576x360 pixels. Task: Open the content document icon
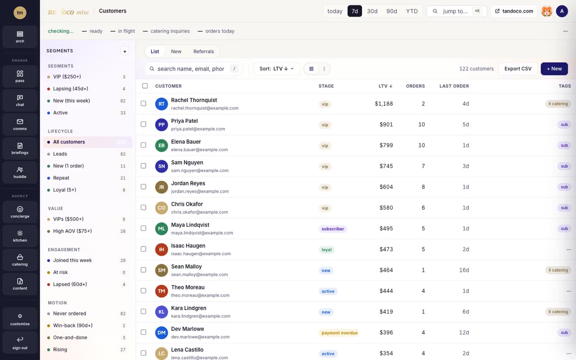[x=20, y=284]
